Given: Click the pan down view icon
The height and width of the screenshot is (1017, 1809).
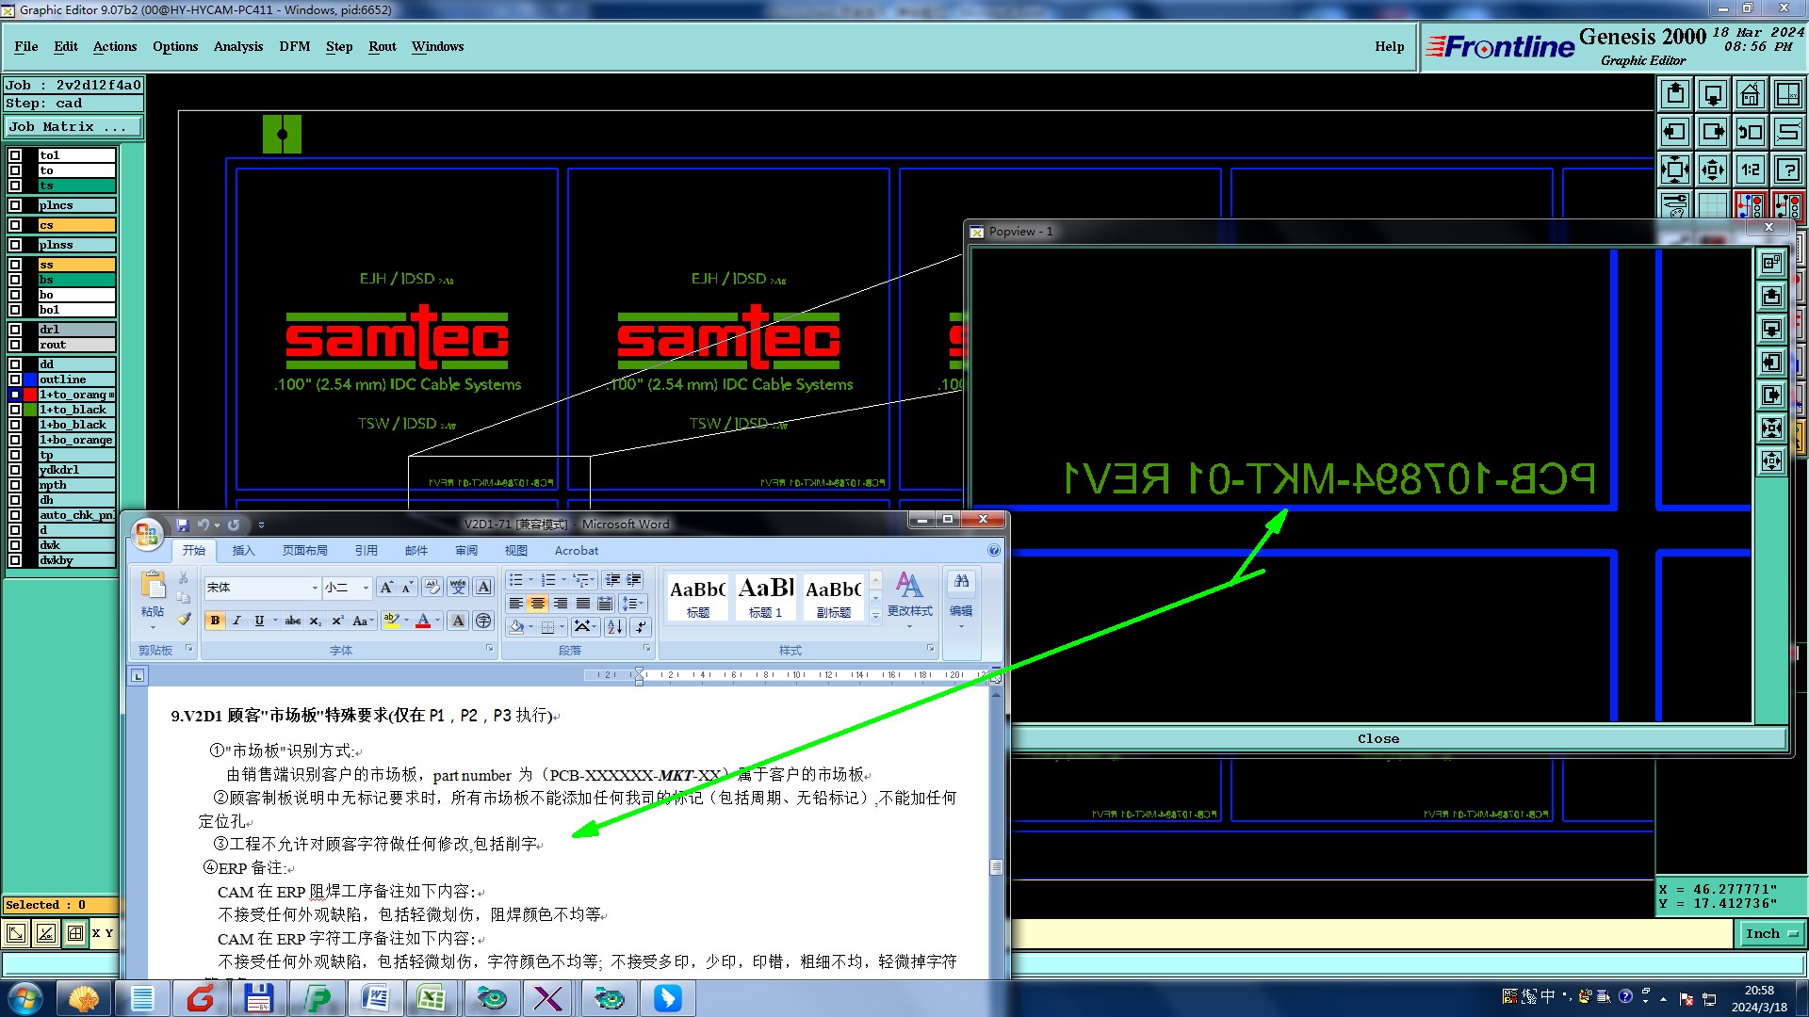Looking at the screenshot, I should pos(1713,94).
